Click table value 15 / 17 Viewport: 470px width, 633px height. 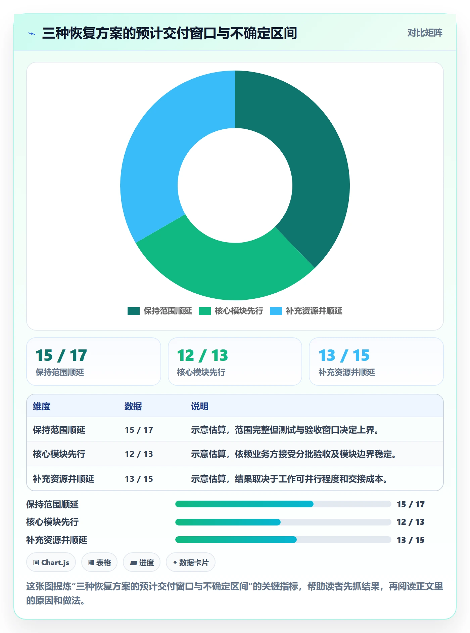tap(139, 430)
